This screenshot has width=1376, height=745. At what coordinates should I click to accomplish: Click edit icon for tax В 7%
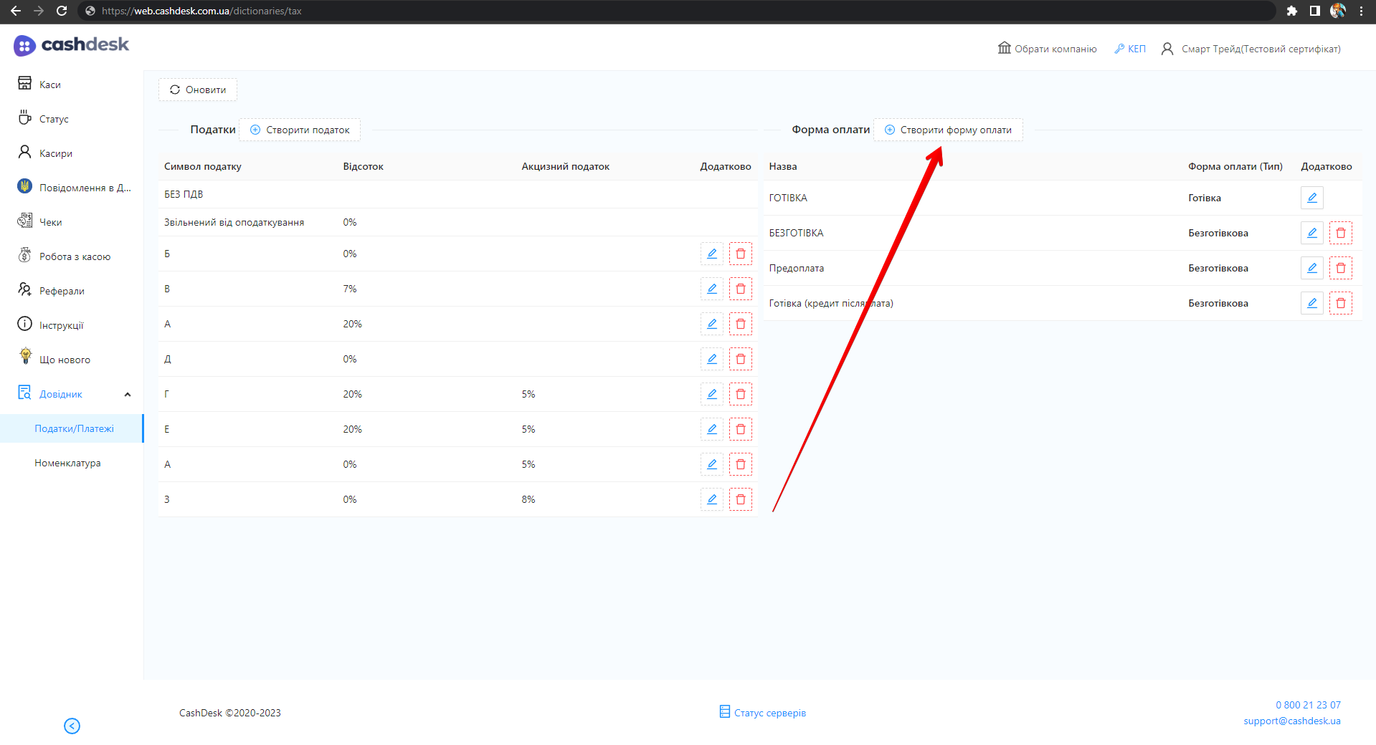pyautogui.click(x=711, y=289)
